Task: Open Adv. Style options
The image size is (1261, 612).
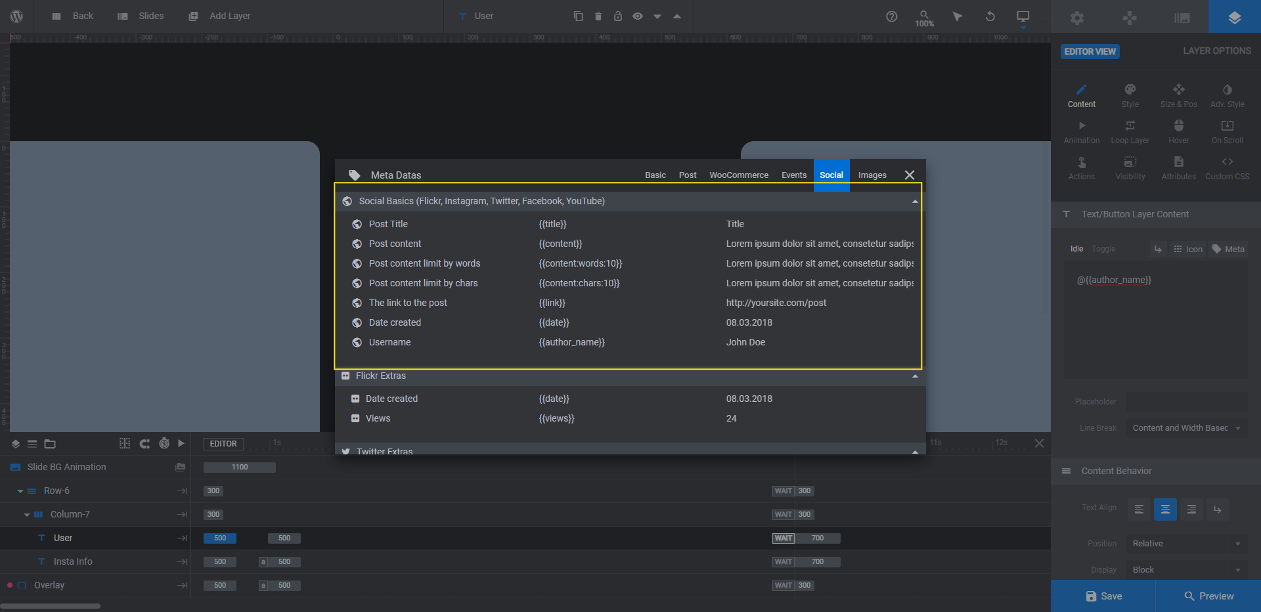Action: click(1228, 96)
